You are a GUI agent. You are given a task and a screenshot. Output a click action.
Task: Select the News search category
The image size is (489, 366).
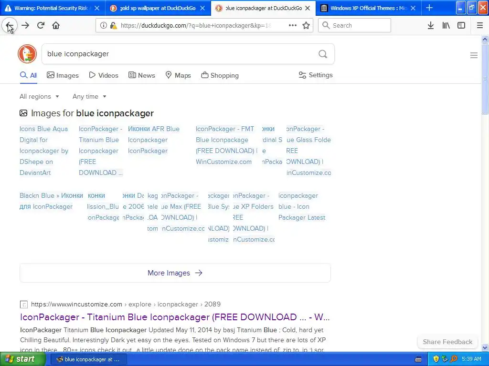tap(141, 75)
